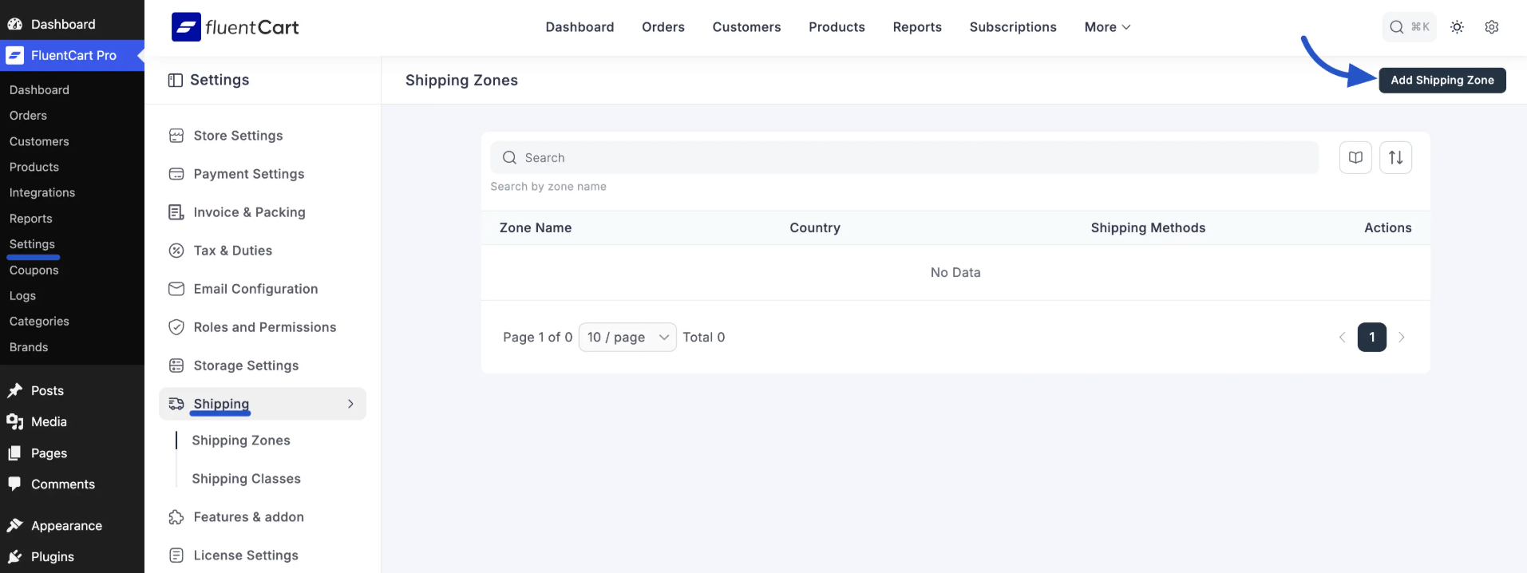Open Store Settings page

(x=238, y=136)
